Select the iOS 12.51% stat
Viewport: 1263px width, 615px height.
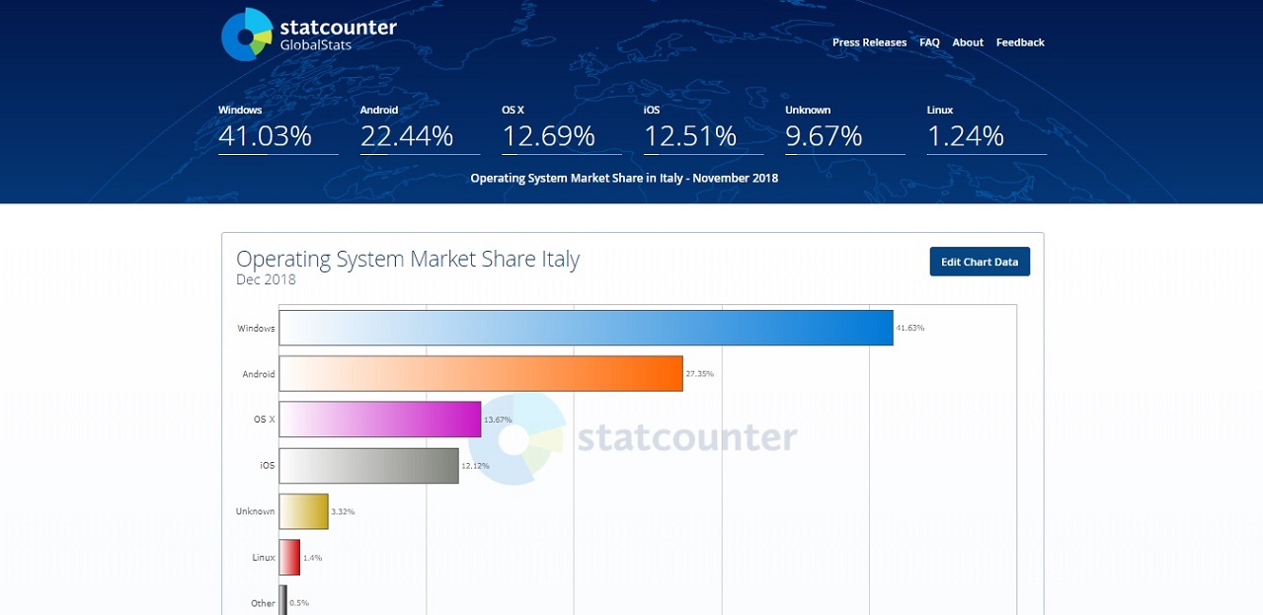coord(703,128)
